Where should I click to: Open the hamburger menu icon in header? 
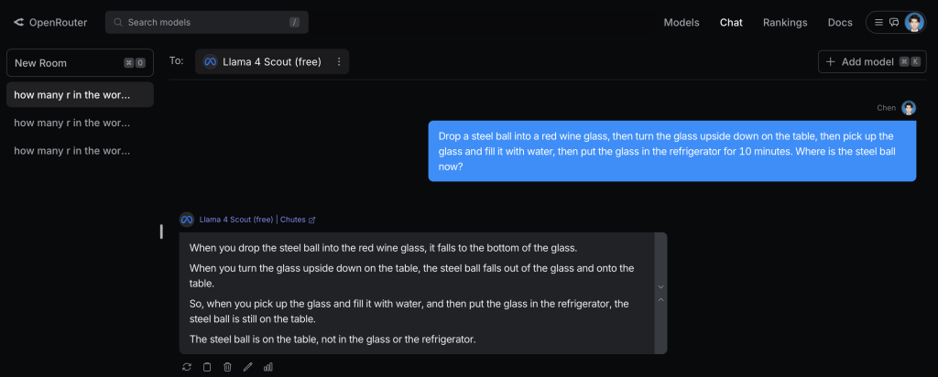pos(878,22)
